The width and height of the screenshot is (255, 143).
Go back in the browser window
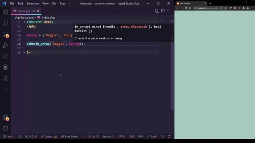tap(177, 8)
